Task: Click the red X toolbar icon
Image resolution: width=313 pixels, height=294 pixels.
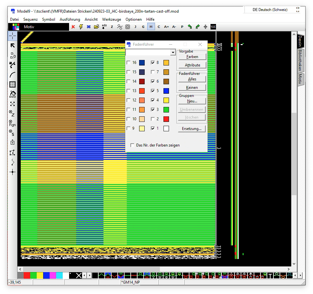Action: [x=73, y=27]
